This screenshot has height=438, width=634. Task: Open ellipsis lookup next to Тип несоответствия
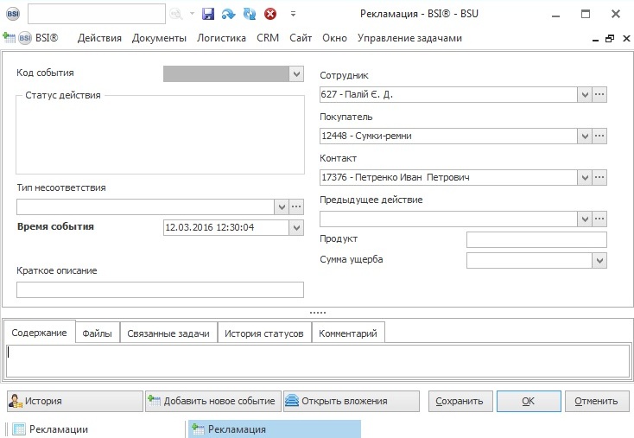296,206
